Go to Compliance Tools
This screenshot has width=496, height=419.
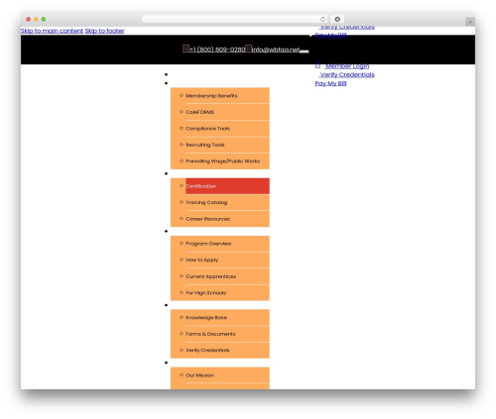tap(207, 129)
